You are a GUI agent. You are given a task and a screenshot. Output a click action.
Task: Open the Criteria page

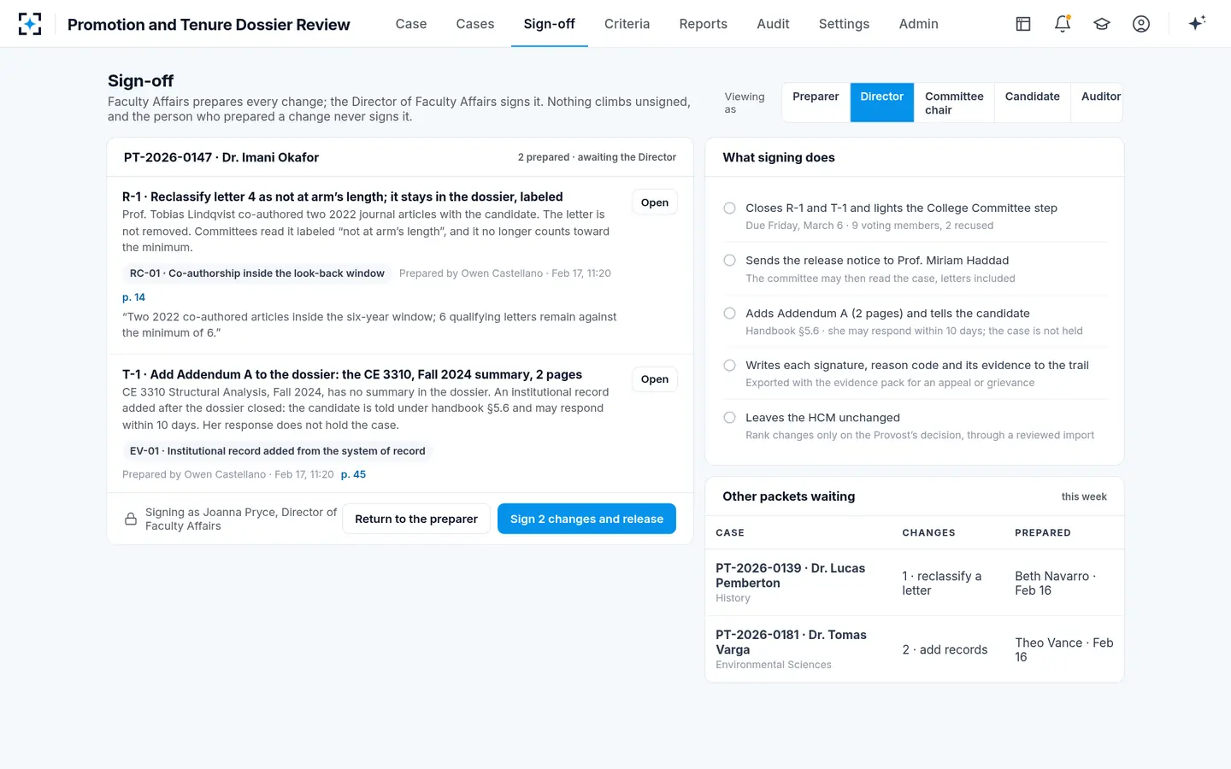tap(627, 24)
